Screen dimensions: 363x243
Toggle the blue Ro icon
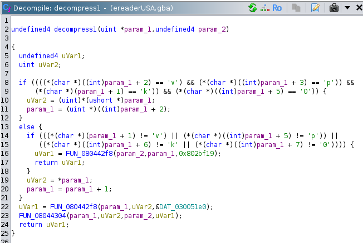[277, 8]
